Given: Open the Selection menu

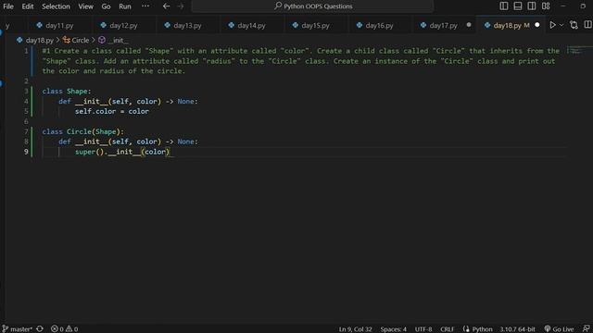Looking at the screenshot, I should [x=56, y=6].
